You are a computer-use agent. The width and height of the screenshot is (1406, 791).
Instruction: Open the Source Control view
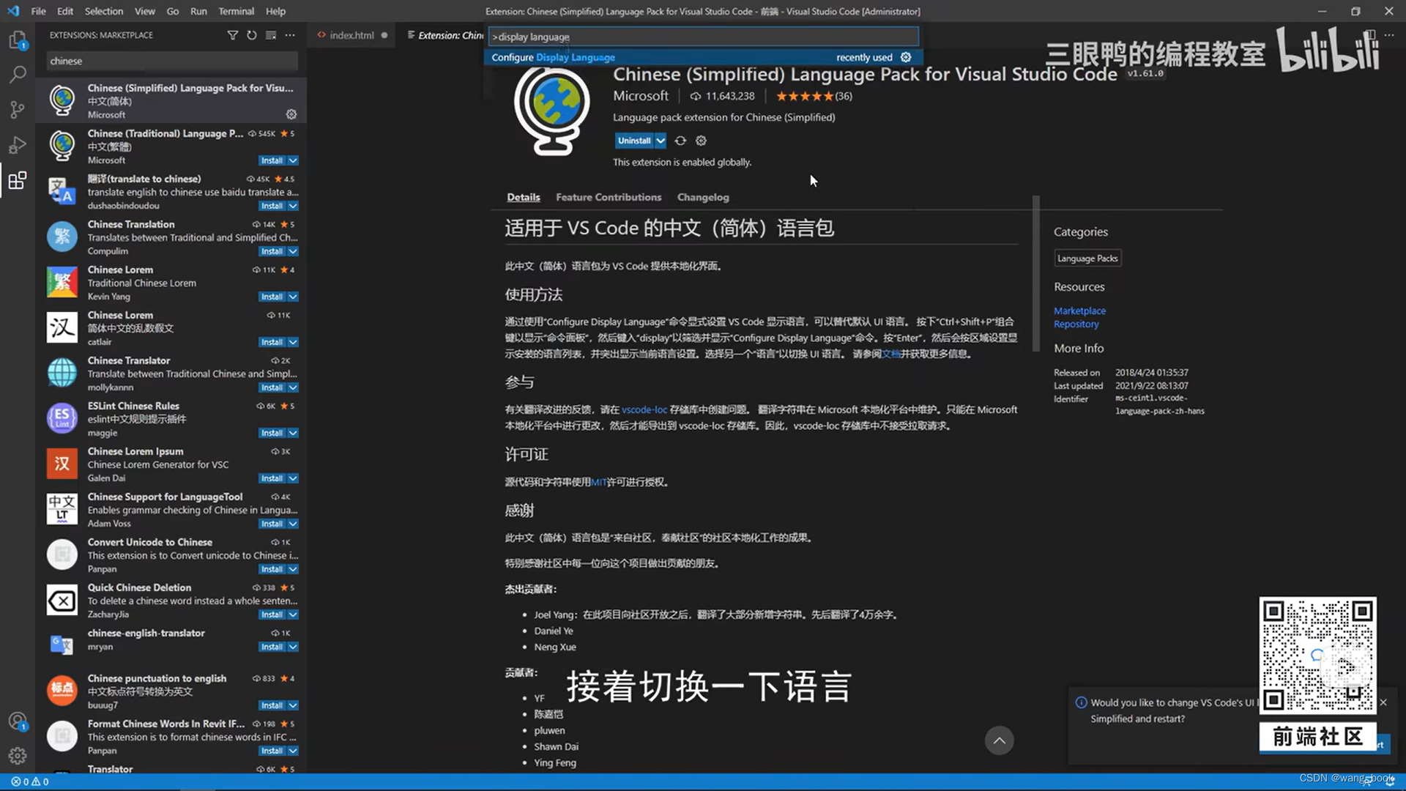coord(18,109)
